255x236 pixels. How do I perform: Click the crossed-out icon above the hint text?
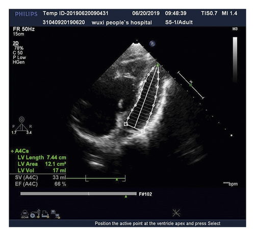176,213
